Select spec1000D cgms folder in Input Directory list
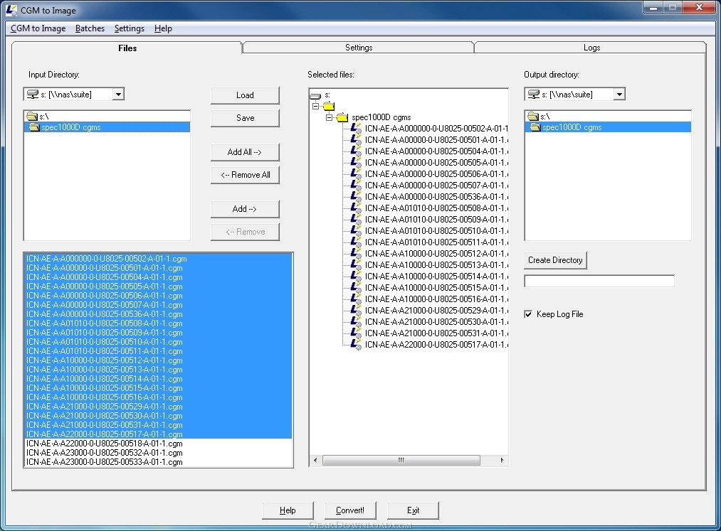This screenshot has width=721, height=531. 107,127
